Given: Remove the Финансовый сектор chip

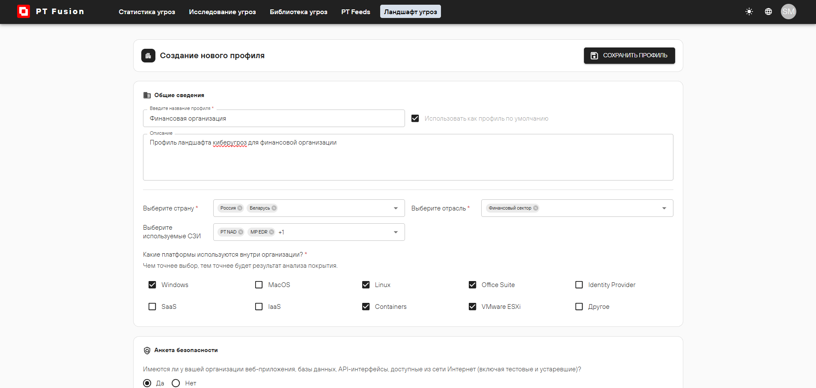Looking at the screenshot, I should tap(536, 208).
